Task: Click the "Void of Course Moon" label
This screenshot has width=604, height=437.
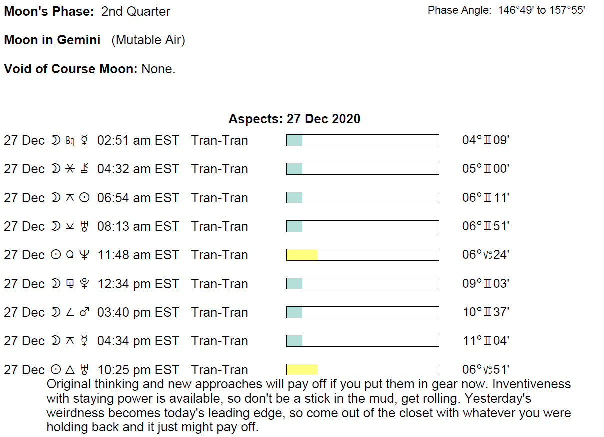Action: [70, 69]
